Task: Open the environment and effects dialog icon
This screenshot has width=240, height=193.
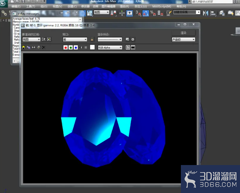Action: click(x=133, y=39)
